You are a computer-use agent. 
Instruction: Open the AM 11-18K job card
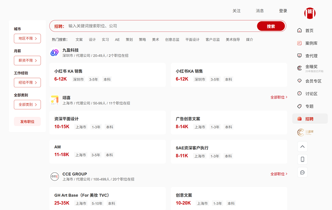point(107,152)
